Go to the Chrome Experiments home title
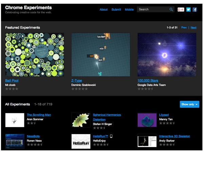Image resolution: width=217 pixels, height=173 pixels. pos(28,7)
